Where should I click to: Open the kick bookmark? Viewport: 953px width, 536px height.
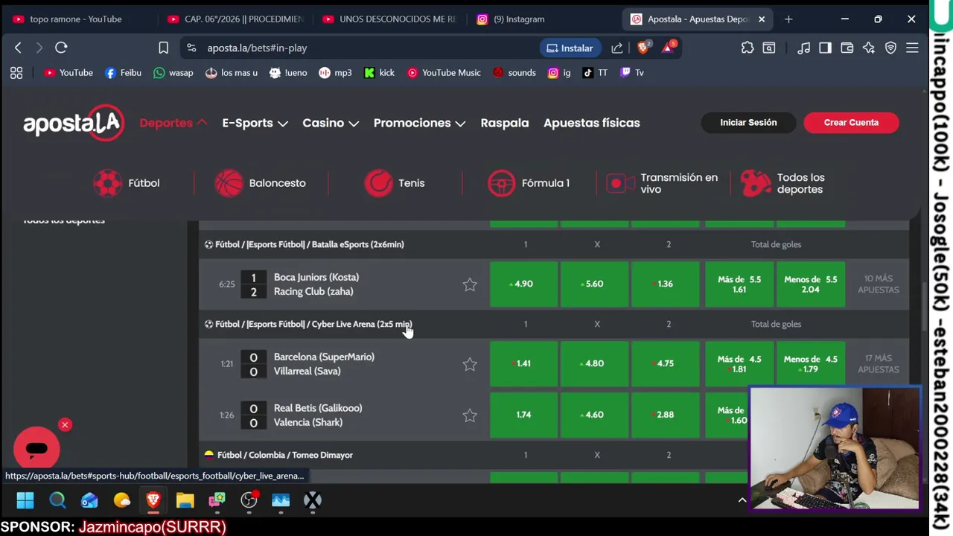(x=379, y=72)
